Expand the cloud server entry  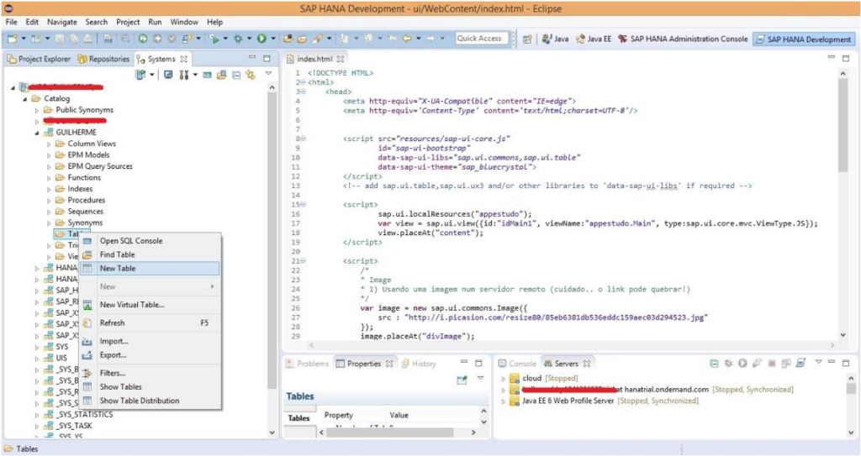pos(504,379)
